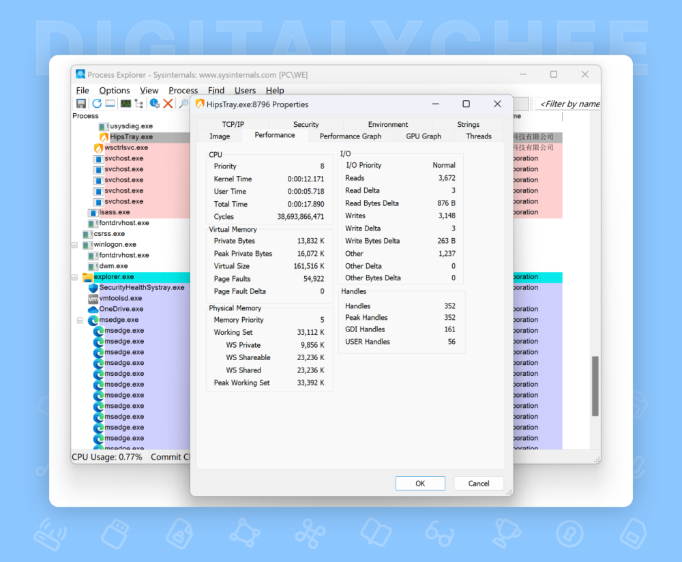Screen dimensions: 682x562
Task: Click the explorer.exe folder icon
Action: coord(87,277)
